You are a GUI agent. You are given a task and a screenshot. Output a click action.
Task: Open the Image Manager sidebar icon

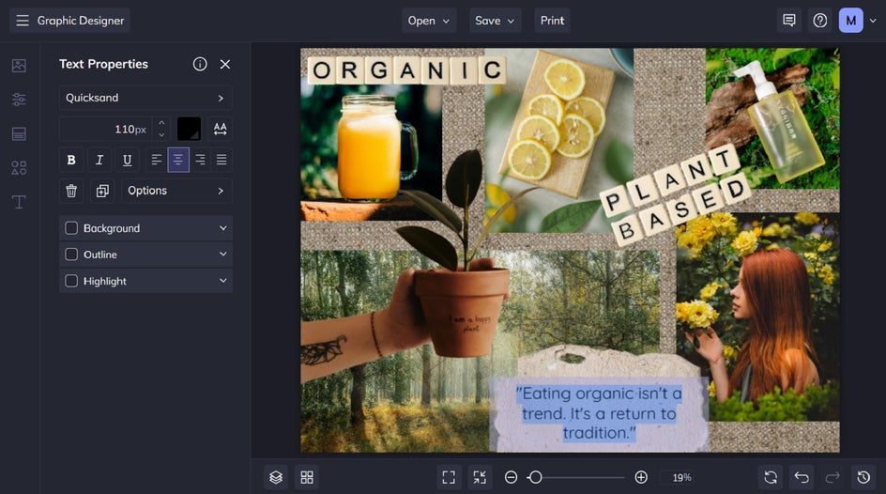pyautogui.click(x=19, y=66)
